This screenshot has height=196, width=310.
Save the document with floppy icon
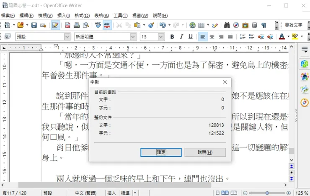pyautogui.click(x=34, y=25)
